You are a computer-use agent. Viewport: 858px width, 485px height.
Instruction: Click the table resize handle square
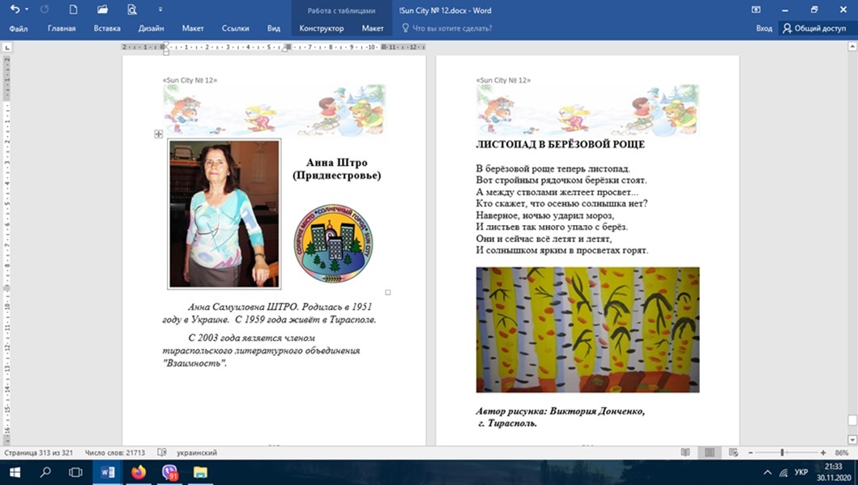(x=388, y=292)
